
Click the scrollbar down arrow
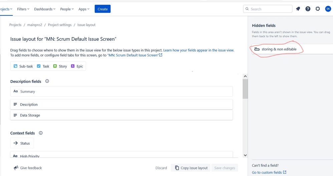(x=245, y=155)
